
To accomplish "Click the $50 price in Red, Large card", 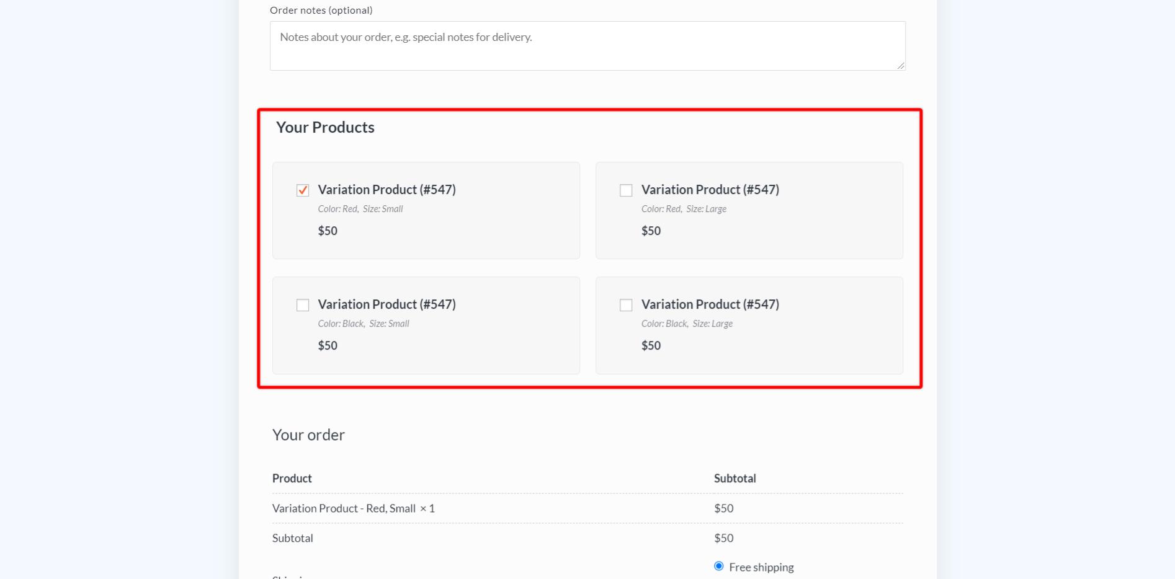I will (x=651, y=231).
